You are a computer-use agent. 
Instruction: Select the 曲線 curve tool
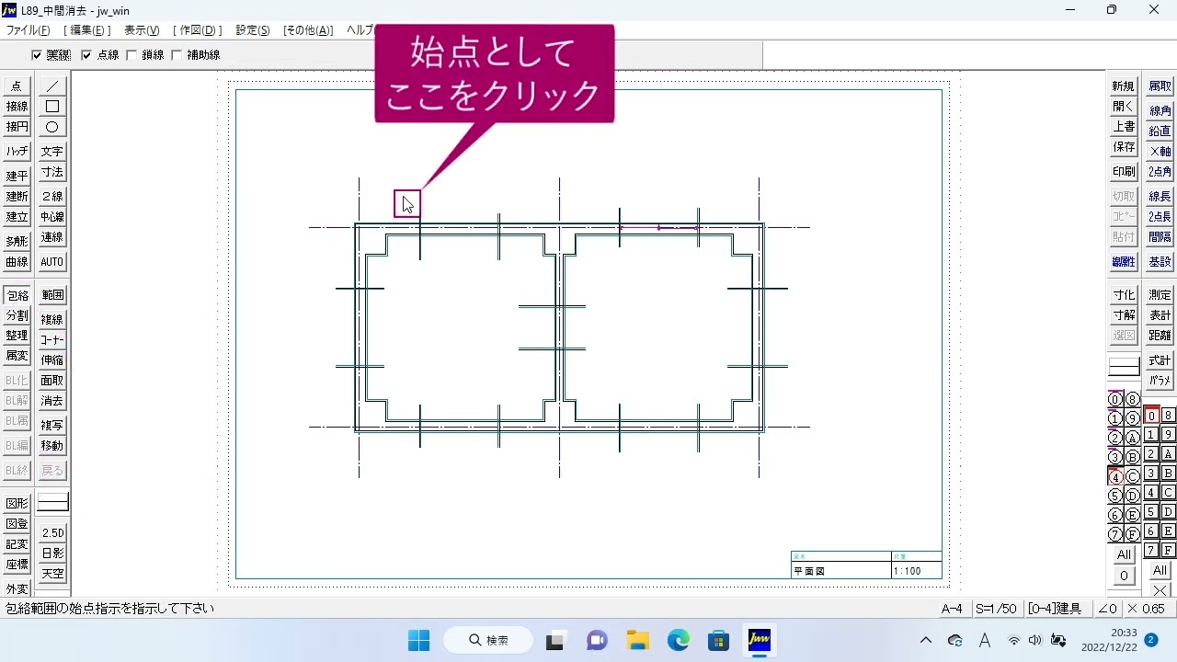[x=17, y=262]
